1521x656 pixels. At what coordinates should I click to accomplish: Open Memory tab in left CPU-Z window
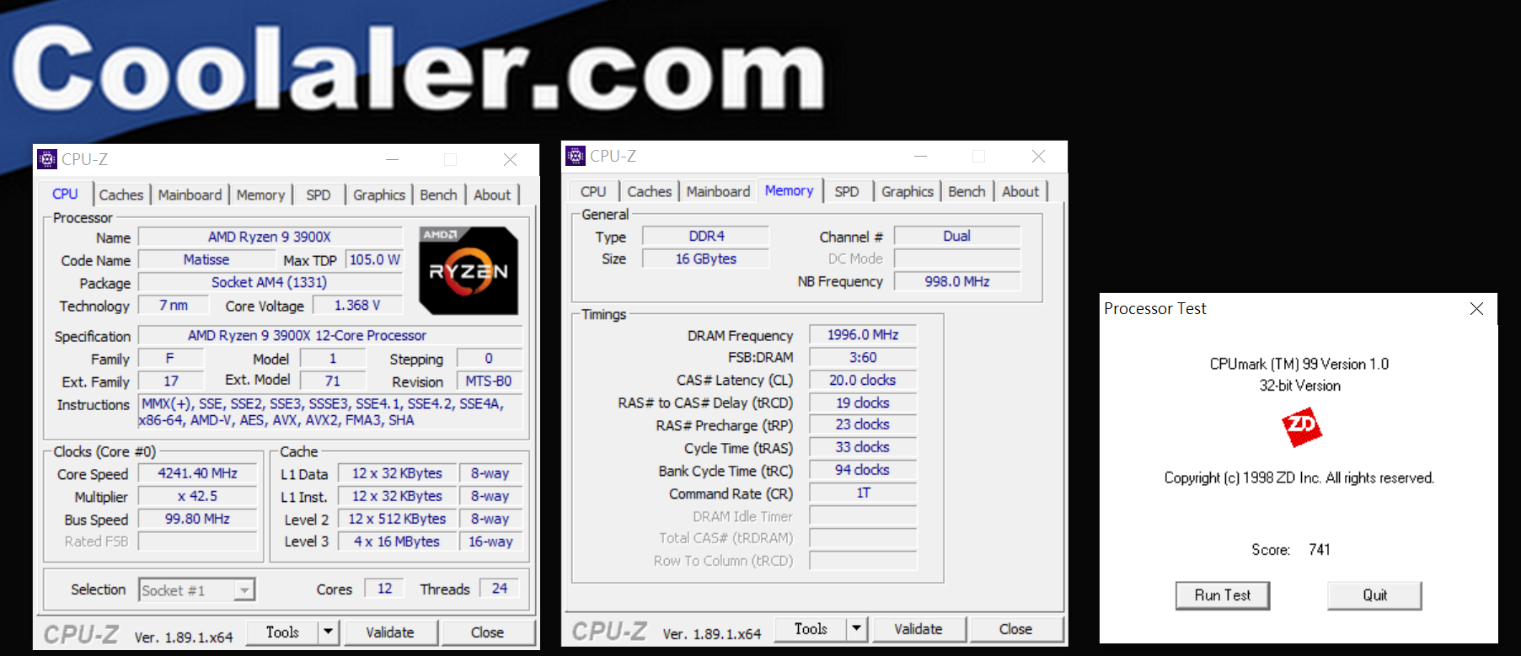tap(260, 195)
